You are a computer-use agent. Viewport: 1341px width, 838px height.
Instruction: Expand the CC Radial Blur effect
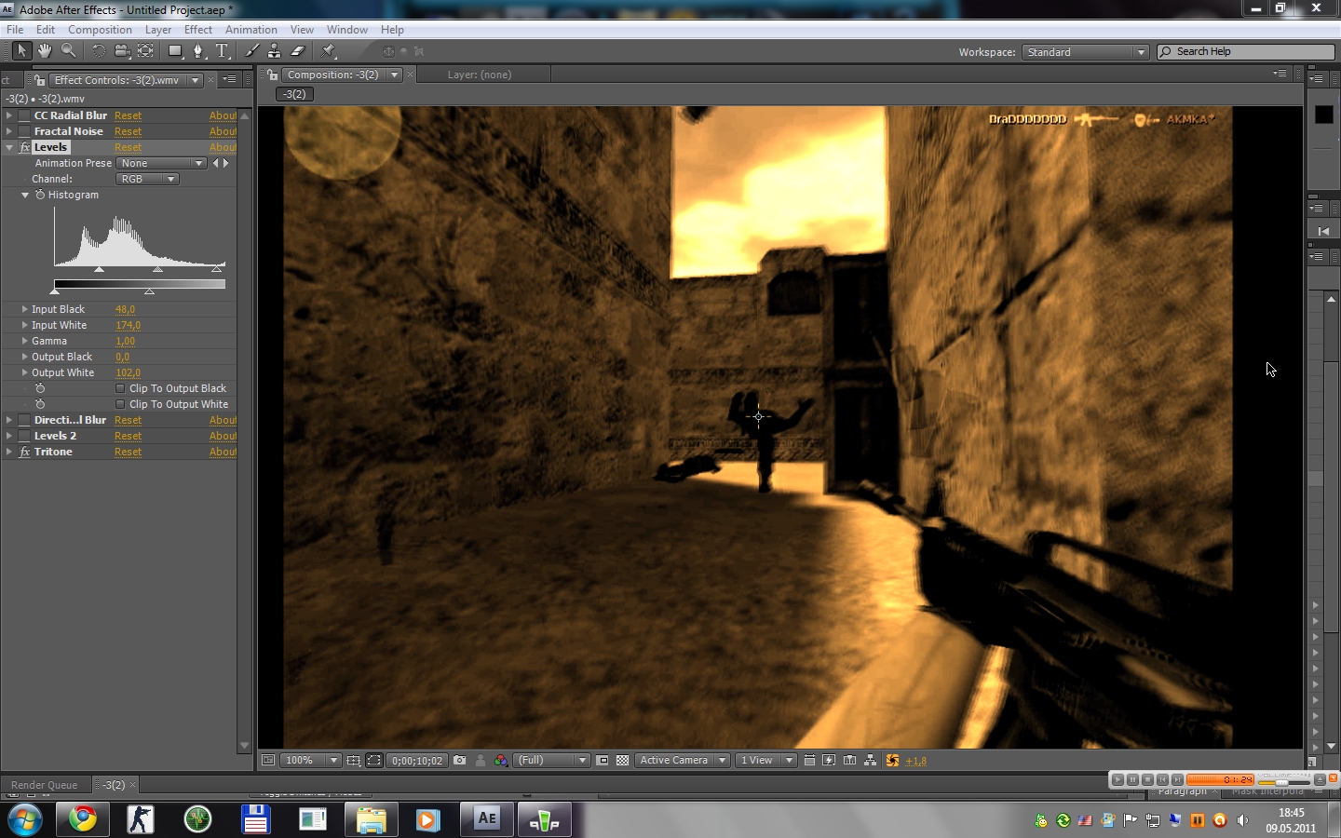[9, 115]
